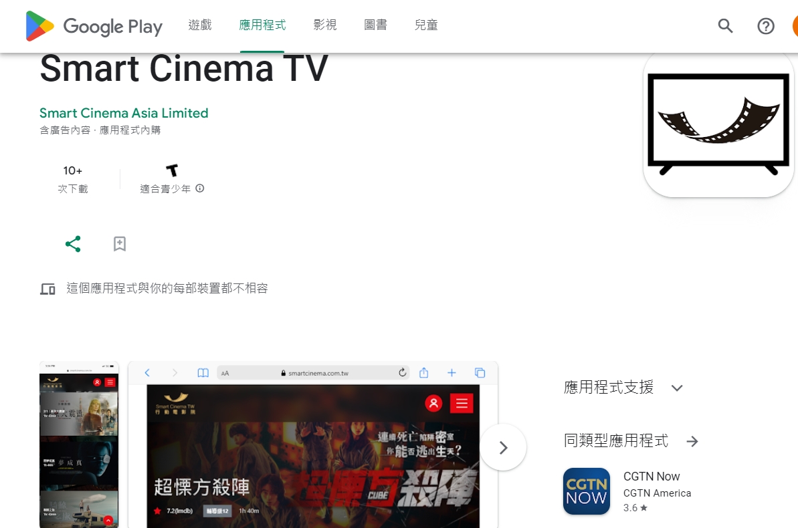Click the 3.6 star rating text
798x528 pixels.
(x=635, y=508)
